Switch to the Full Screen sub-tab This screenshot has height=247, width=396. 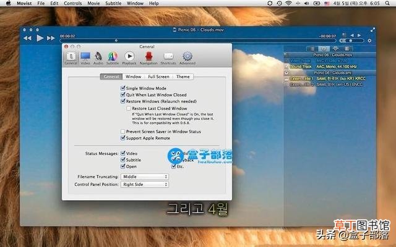pyautogui.click(x=158, y=77)
